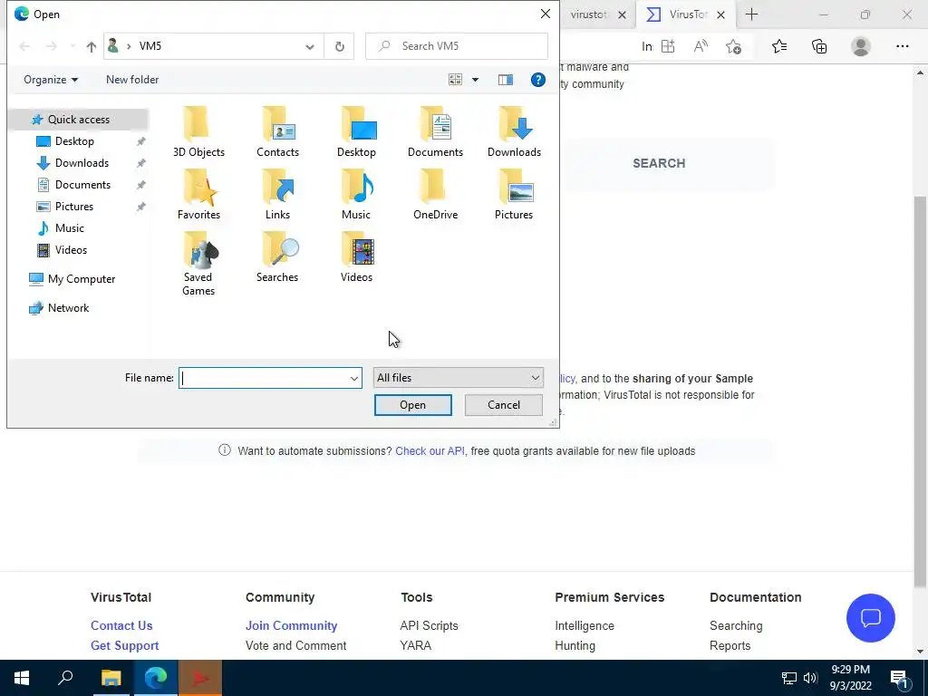Select the Links folder

(277, 195)
